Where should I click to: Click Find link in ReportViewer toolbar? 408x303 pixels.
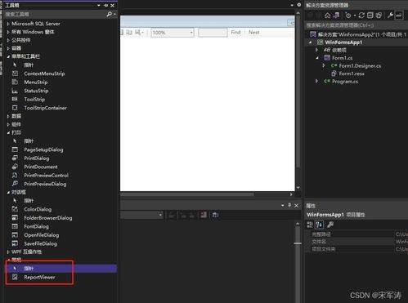point(235,33)
